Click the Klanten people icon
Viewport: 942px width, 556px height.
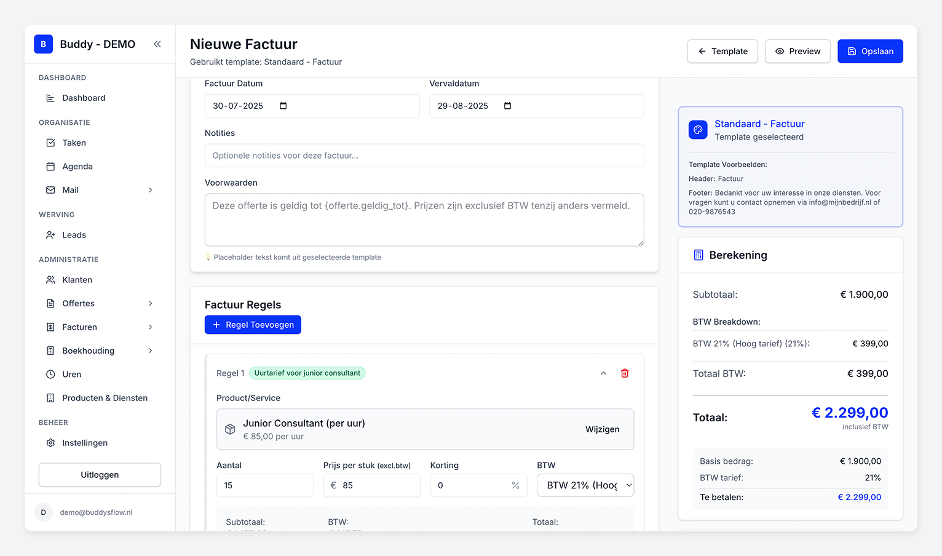click(x=50, y=279)
